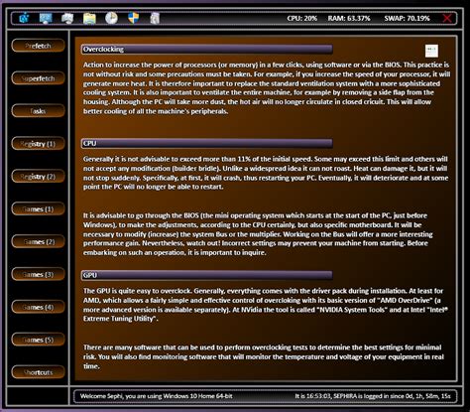Screen dimensions: 470x412
Task: Click the blue and yellow shield icon
Action: [133, 18]
